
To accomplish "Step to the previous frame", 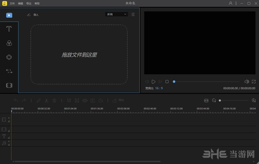I will tap(147, 81).
